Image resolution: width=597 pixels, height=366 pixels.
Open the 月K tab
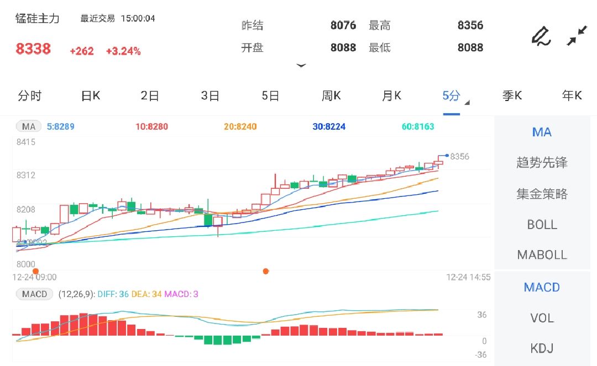click(x=391, y=96)
